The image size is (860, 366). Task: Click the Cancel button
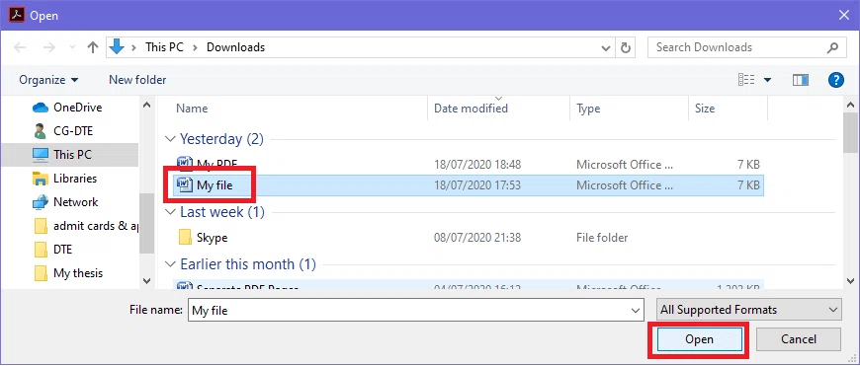point(799,339)
